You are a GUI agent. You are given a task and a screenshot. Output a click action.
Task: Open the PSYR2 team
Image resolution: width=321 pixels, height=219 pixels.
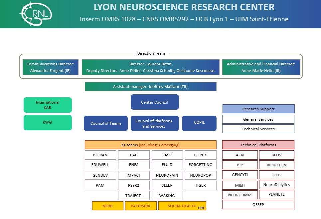134,185
